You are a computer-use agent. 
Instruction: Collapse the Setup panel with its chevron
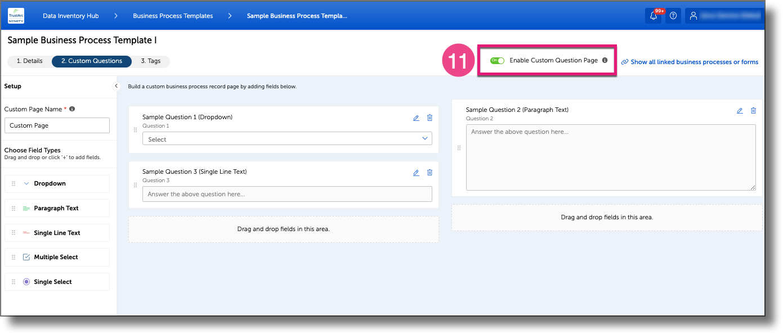point(116,87)
